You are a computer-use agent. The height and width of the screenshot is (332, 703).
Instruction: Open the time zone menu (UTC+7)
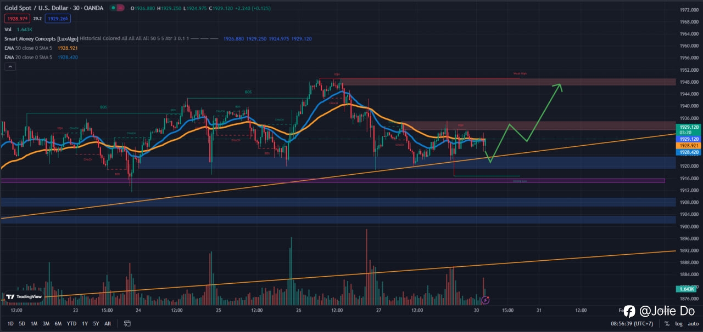pyautogui.click(x=633, y=324)
